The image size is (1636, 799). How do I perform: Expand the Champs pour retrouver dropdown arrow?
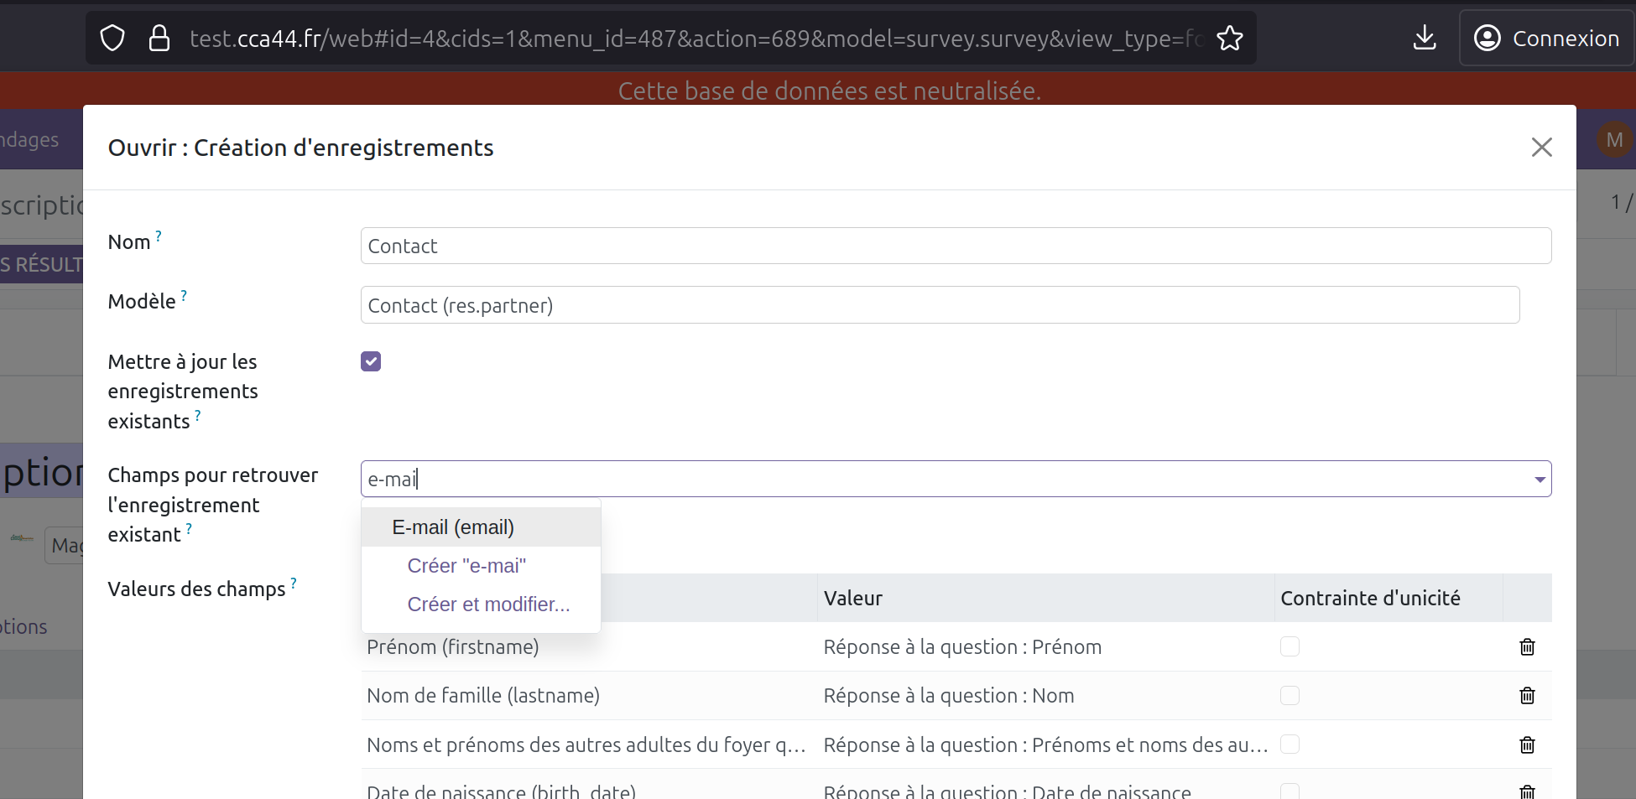[x=1540, y=480]
